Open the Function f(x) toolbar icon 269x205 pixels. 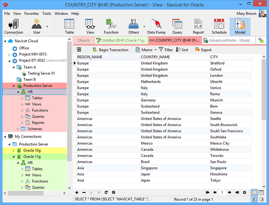tap(111, 27)
